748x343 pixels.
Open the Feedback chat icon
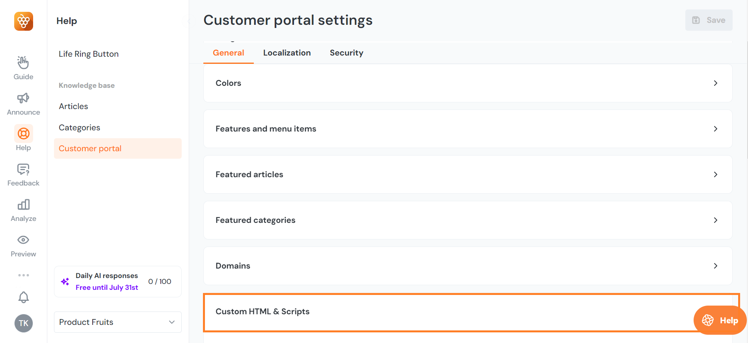[23, 169]
